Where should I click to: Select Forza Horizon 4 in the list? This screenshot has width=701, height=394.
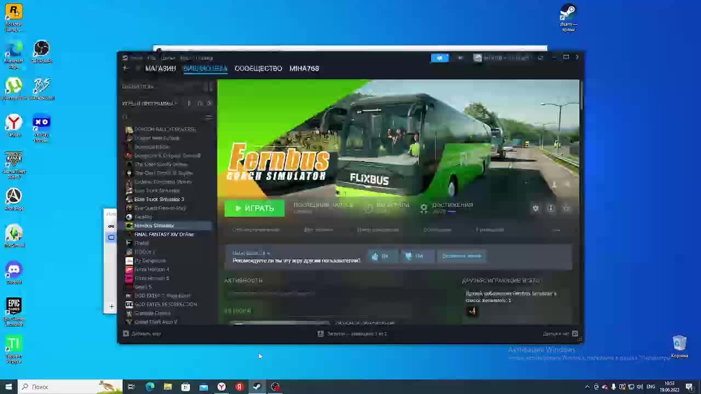[x=152, y=269]
